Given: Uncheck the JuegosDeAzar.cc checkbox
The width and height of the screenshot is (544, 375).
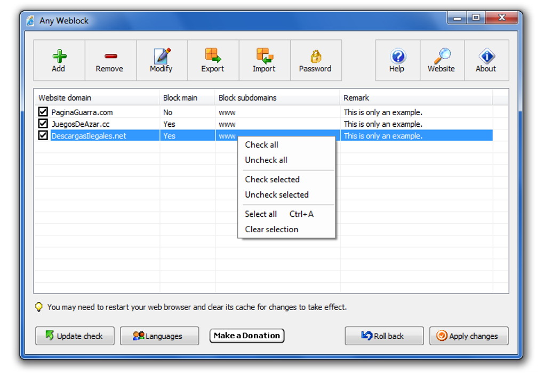Looking at the screenshot, I should click(43, 124).
